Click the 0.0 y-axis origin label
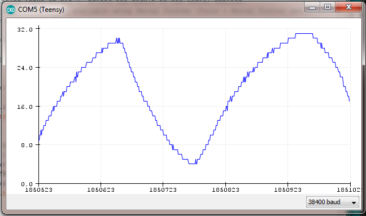This screenshot has width=366, height=216. click(x=27, y=184)
